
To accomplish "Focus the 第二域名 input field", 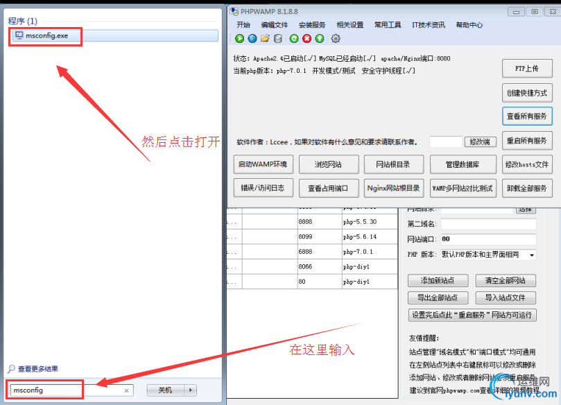I will (x=488, y=224).
